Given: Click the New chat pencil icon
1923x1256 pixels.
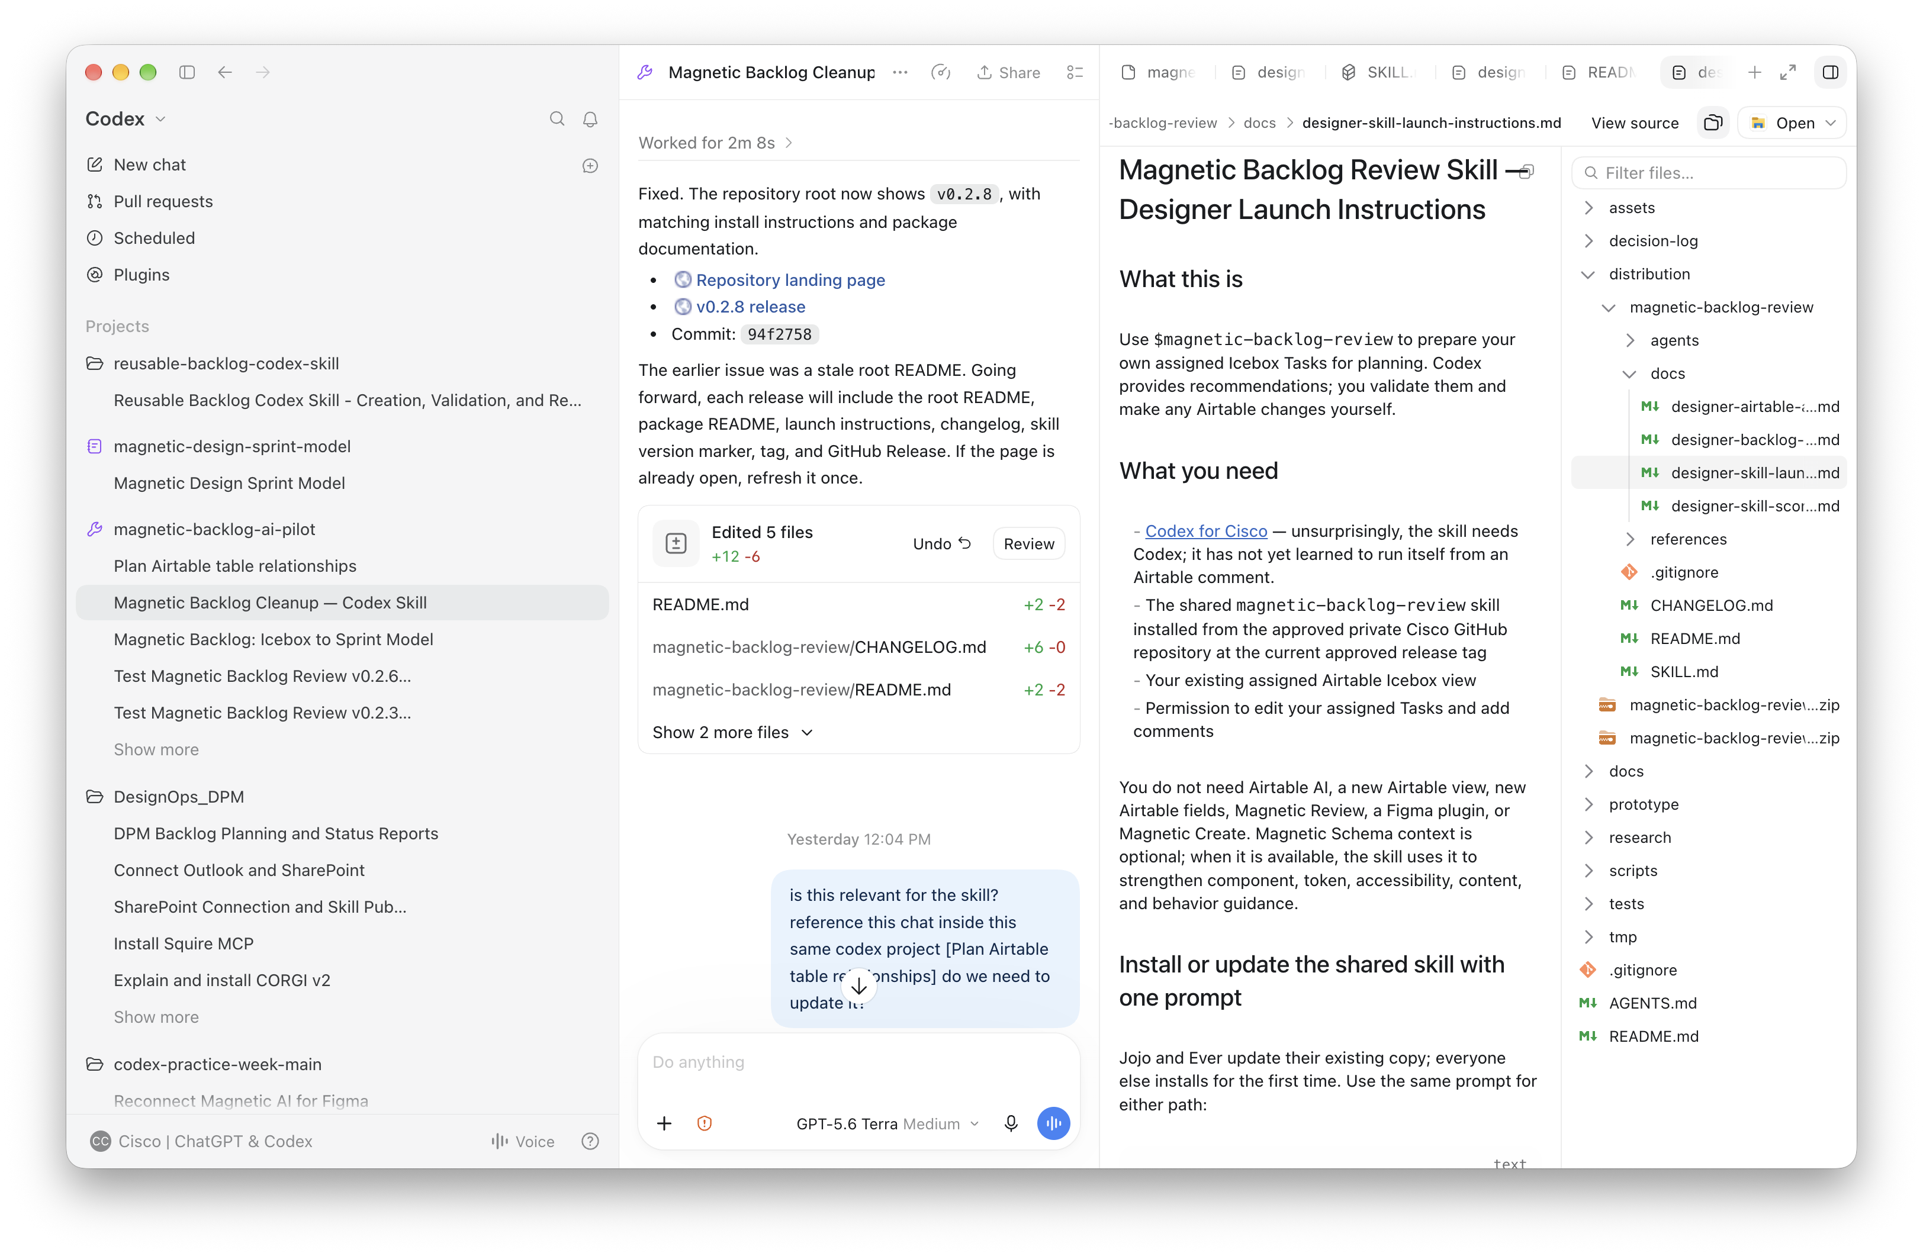Looking at the screenshot, I should 95,165.
